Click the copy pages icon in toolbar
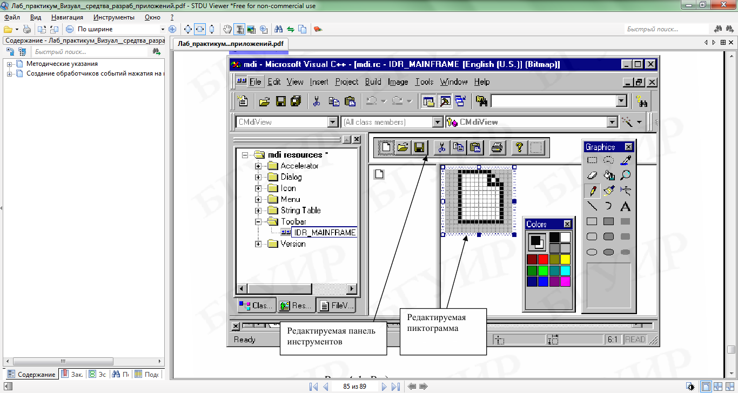This screenshot has width=738, height=393. pyautogui.click(x=303, y=29)
